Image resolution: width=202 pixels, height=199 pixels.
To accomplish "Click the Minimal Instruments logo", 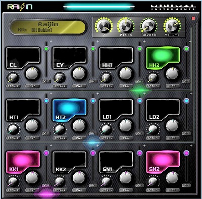I will [x=173, y=7].
